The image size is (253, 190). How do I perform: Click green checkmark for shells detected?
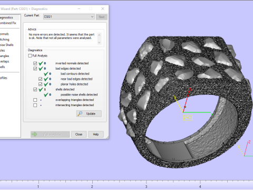pos(41,90)
